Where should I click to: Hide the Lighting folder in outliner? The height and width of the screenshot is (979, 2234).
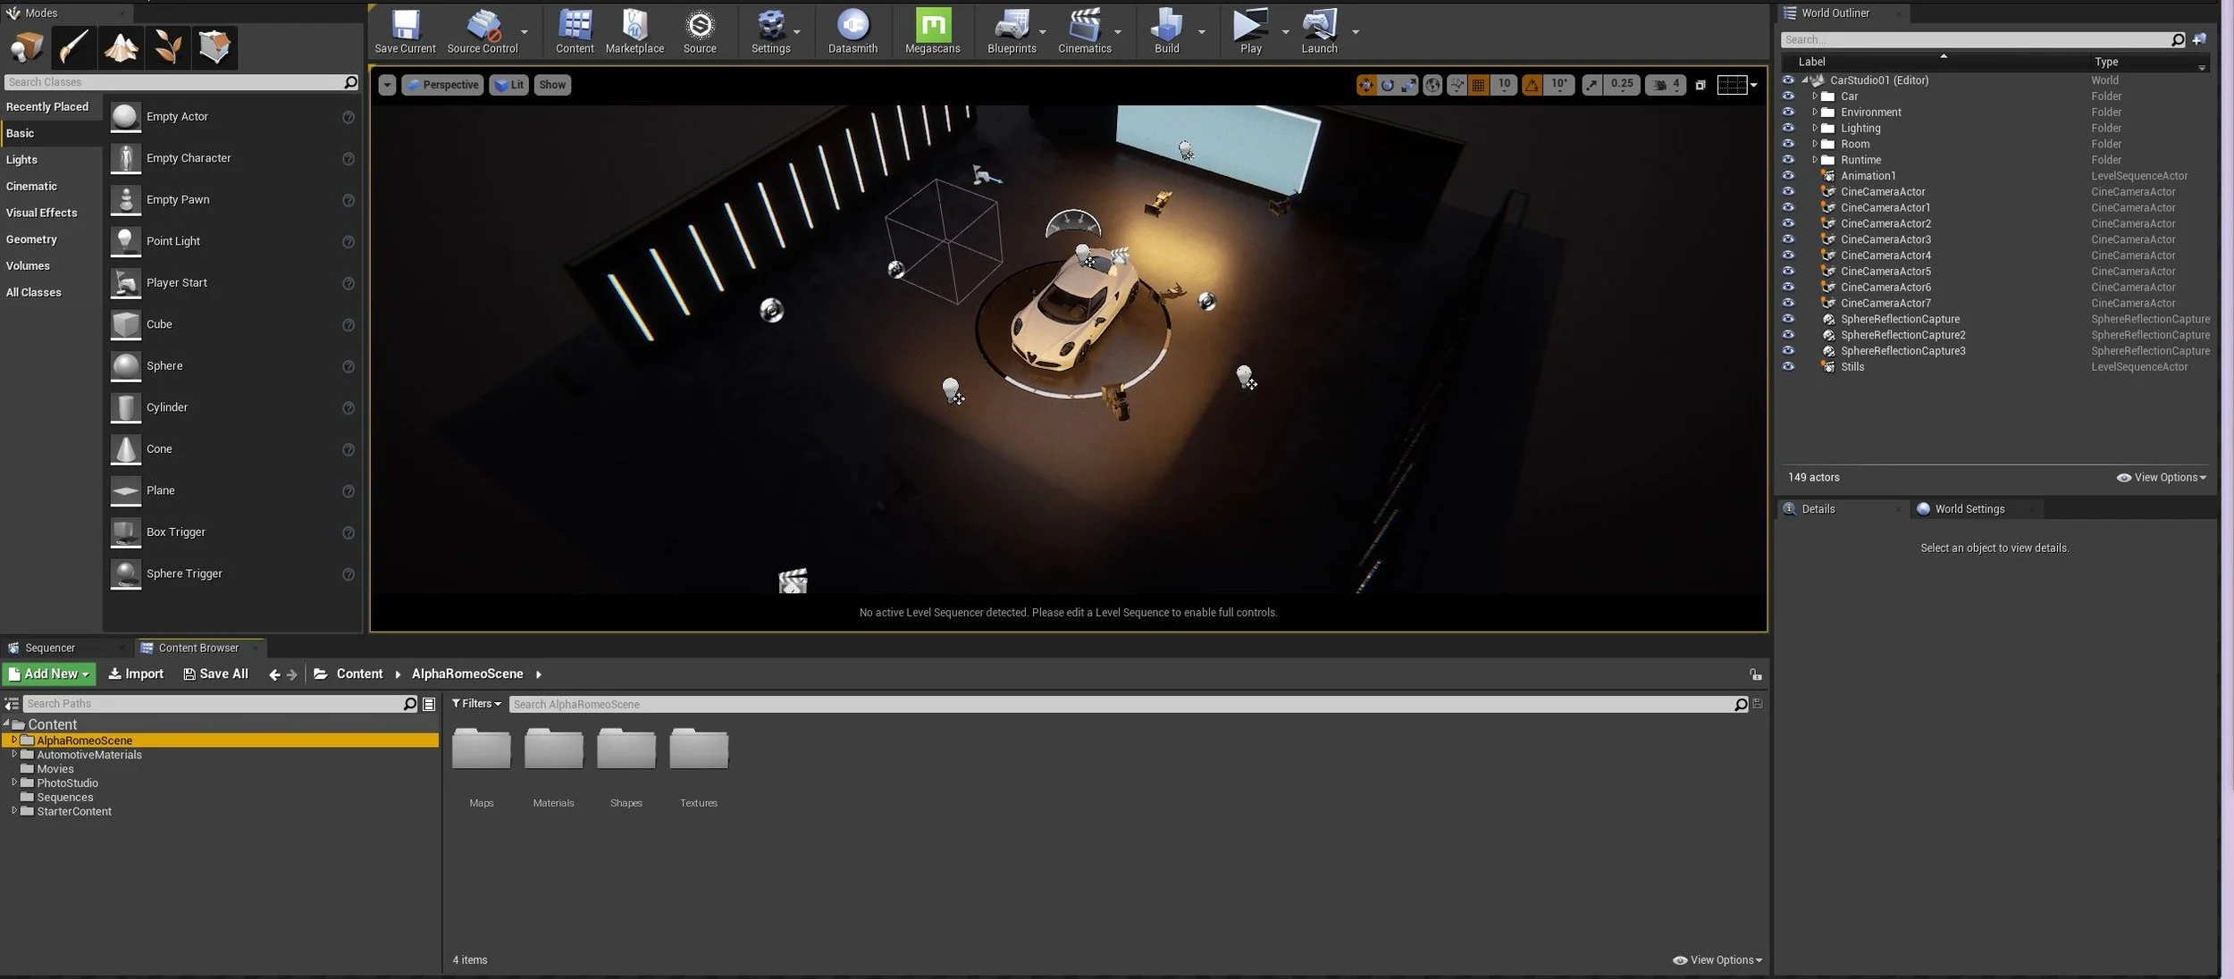click(1788, 128)
